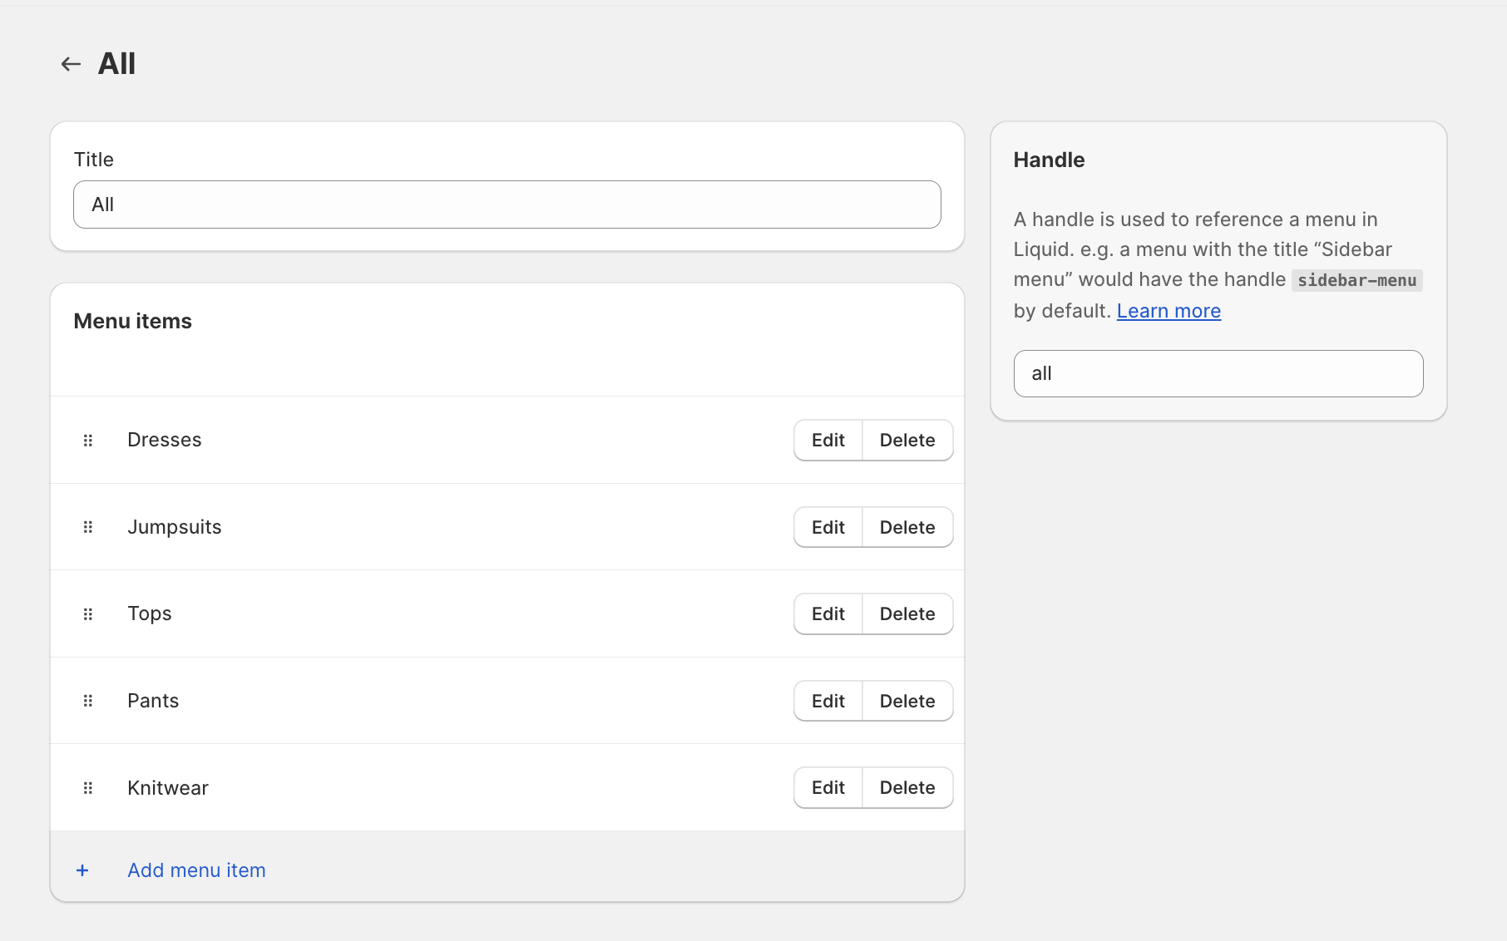
Task: Delete the Tops menu item
Action: (907, 613)
